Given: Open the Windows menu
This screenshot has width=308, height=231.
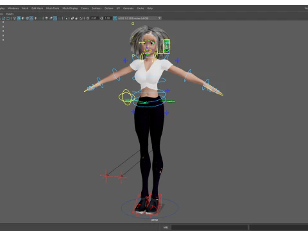Looking at the screenshot, I should point(13,8).
